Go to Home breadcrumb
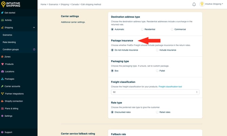This screenshot has width=227, height=136. coord(43,4)
